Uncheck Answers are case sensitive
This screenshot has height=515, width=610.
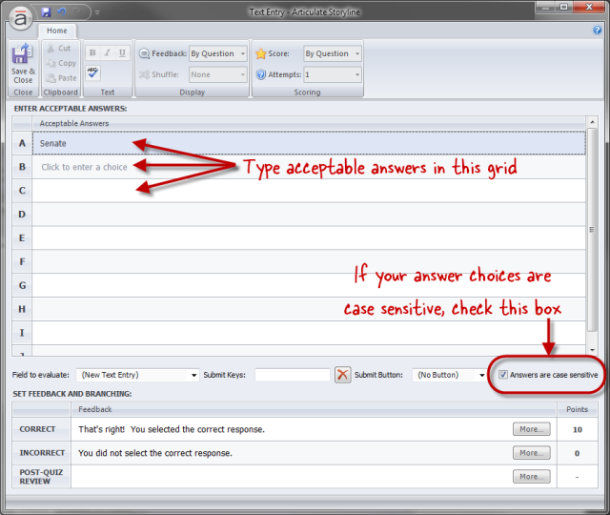coord(503,375)
